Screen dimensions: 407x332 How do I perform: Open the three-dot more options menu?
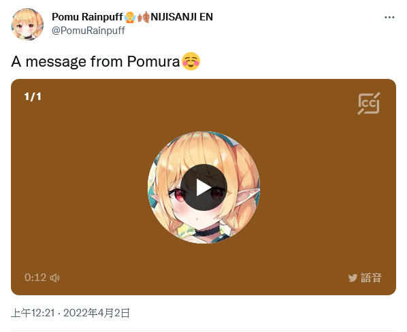[389, 18]
